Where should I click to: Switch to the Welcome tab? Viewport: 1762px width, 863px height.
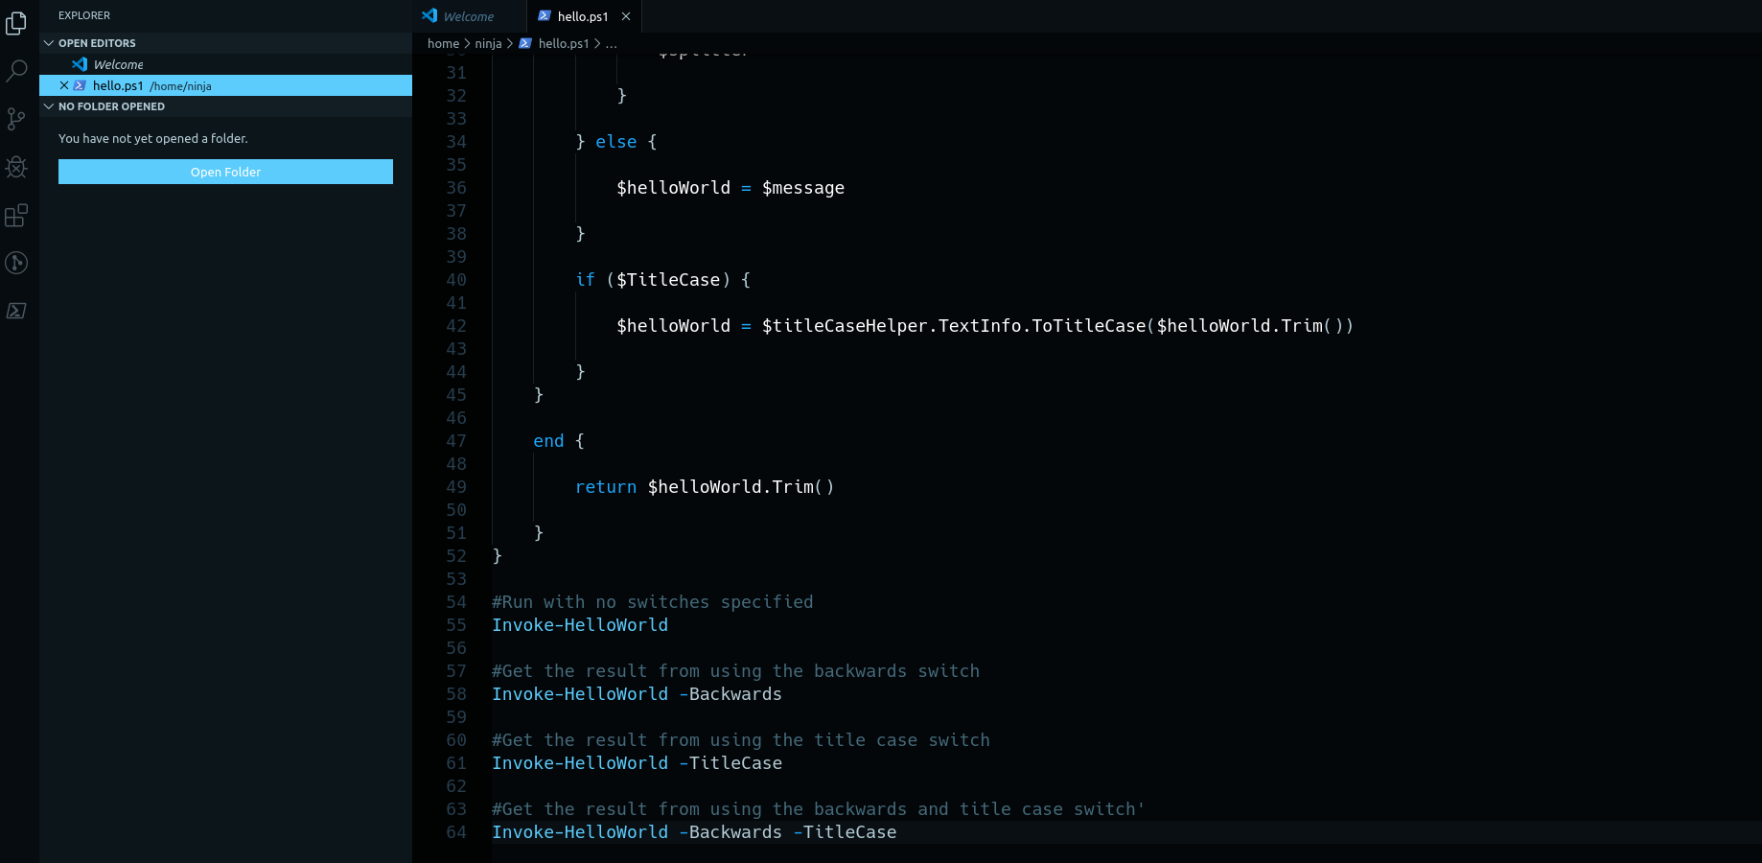click(469, 16)
